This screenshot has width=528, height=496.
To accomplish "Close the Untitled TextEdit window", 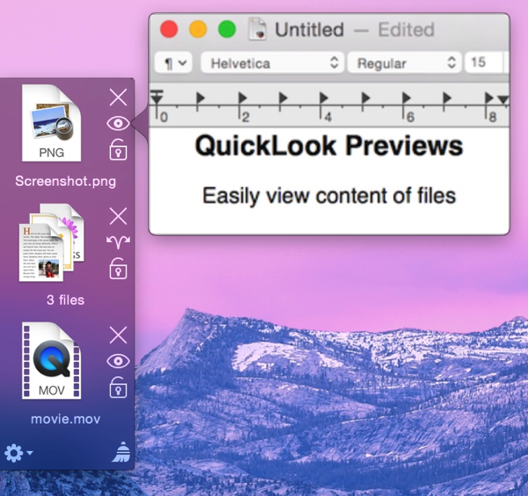I will click(x=169, y=29).
